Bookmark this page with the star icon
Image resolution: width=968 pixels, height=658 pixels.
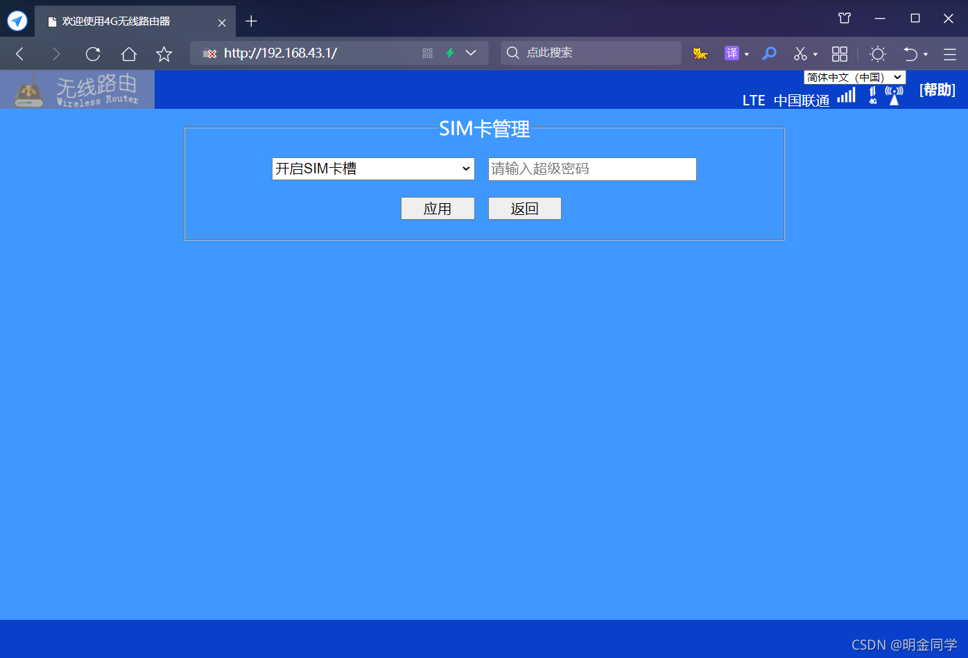[164, 54]
